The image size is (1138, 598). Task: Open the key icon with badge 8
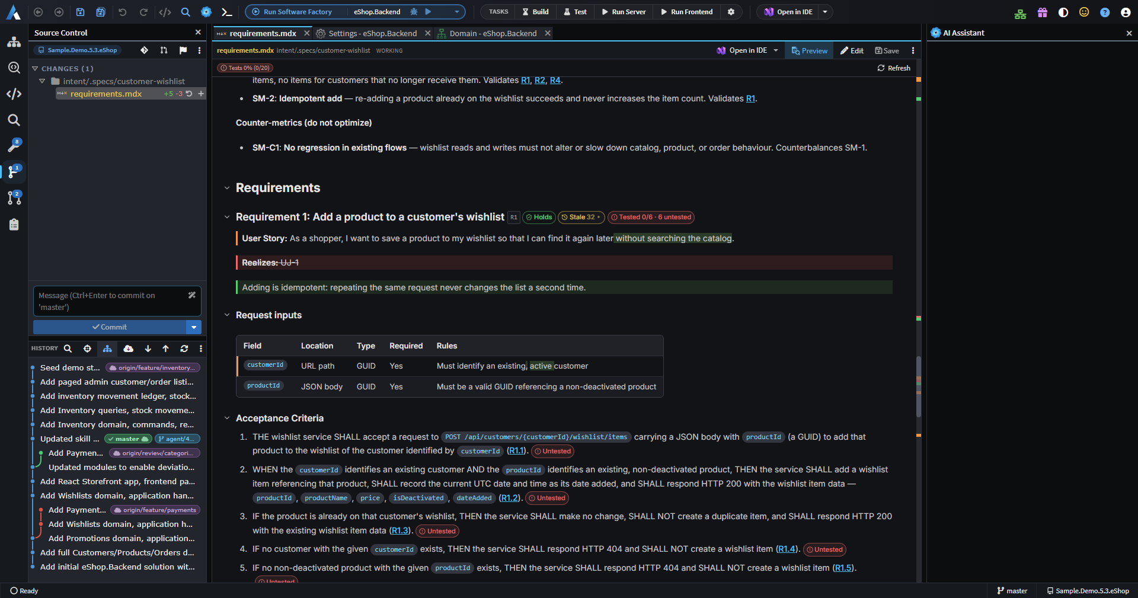click(14, 145)
